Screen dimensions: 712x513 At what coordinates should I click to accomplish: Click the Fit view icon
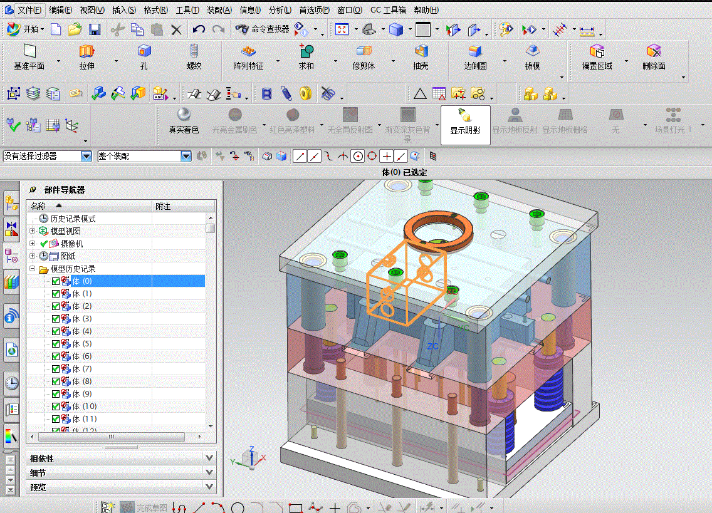(x=342, y=29)
